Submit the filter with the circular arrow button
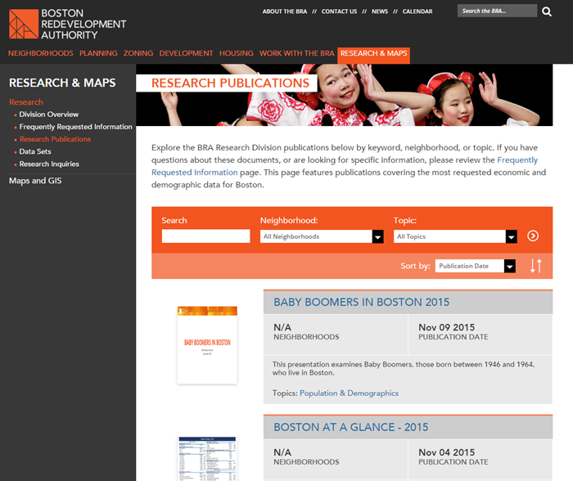573x481 pixels. click(x=533, y=236)
